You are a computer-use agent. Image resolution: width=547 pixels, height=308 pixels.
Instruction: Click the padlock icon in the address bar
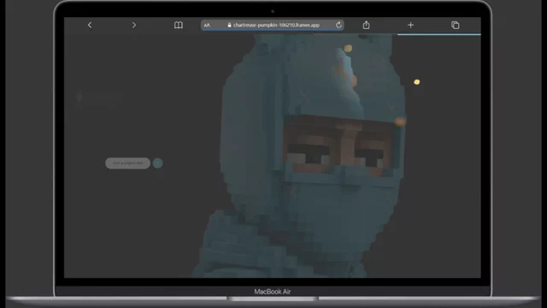[x=229, y=25]
